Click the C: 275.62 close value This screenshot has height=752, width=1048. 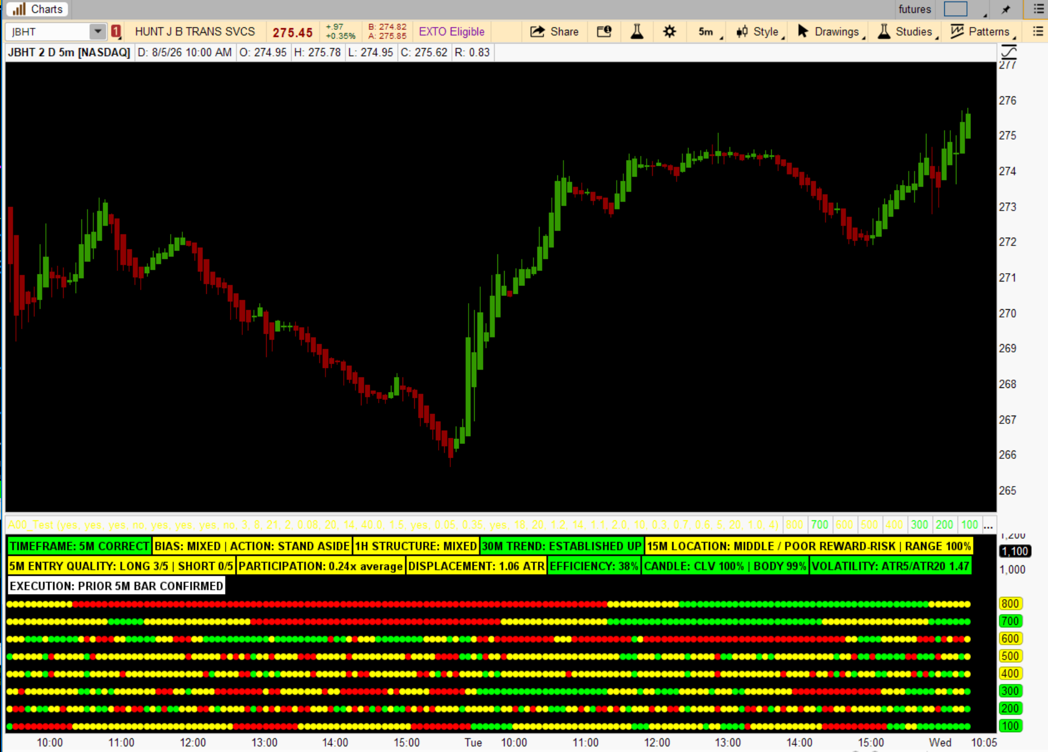(x=424, y=53)
